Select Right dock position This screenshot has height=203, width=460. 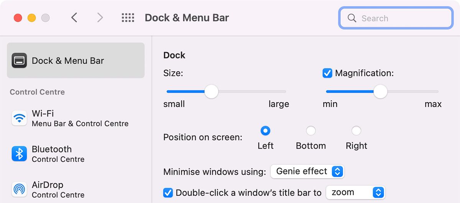point(356,131)
